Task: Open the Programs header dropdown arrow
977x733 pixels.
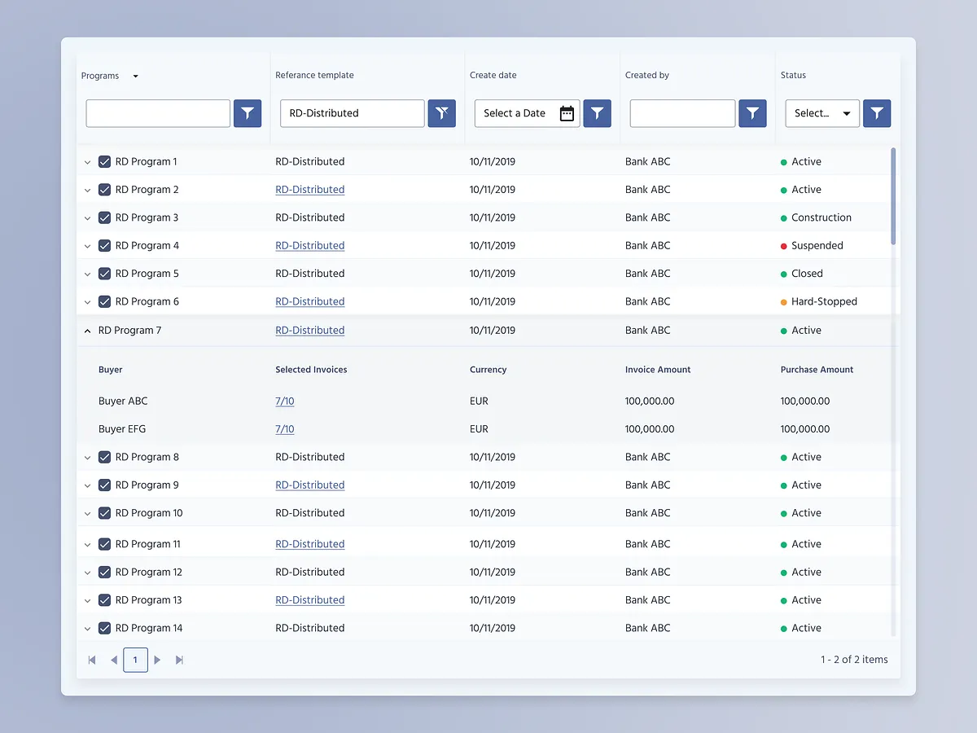Action: click(135, 76)
